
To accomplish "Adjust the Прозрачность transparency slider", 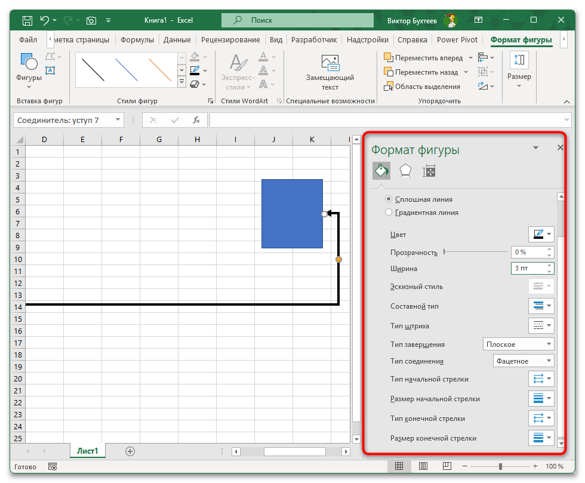I will (x=476, y=252).
